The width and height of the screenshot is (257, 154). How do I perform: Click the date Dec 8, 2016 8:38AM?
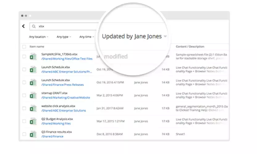tap(109, 134)
